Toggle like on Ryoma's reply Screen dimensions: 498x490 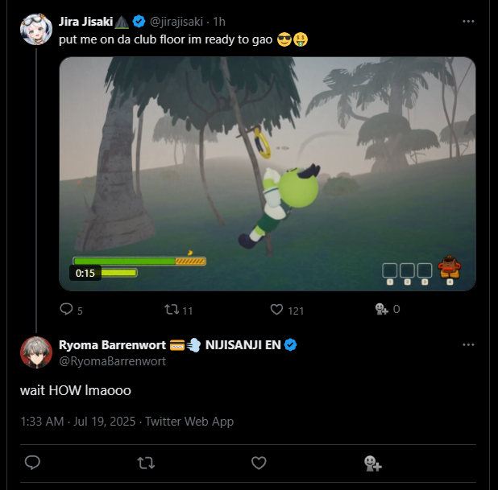coord(259,463)
